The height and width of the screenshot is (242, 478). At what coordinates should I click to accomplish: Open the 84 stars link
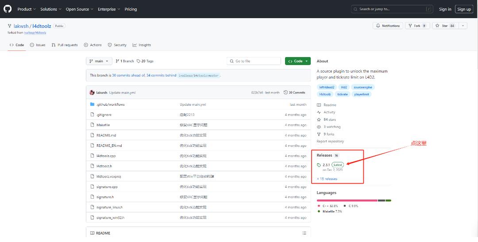326,119
